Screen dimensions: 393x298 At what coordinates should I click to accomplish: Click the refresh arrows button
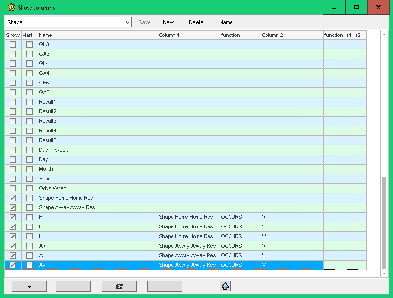pos(119,286)
